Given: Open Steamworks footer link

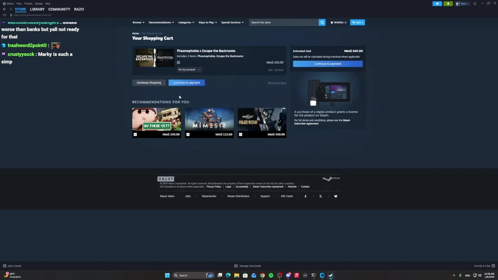Looking at the screenshot, I should [209, 196].
